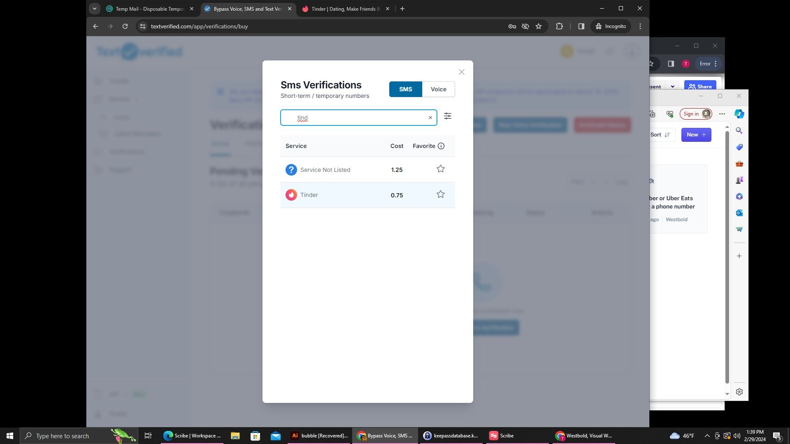The width and height of the screenshot is (790, 444).
Task: Toggle the Chrome side panel
Action: (581, 26)
